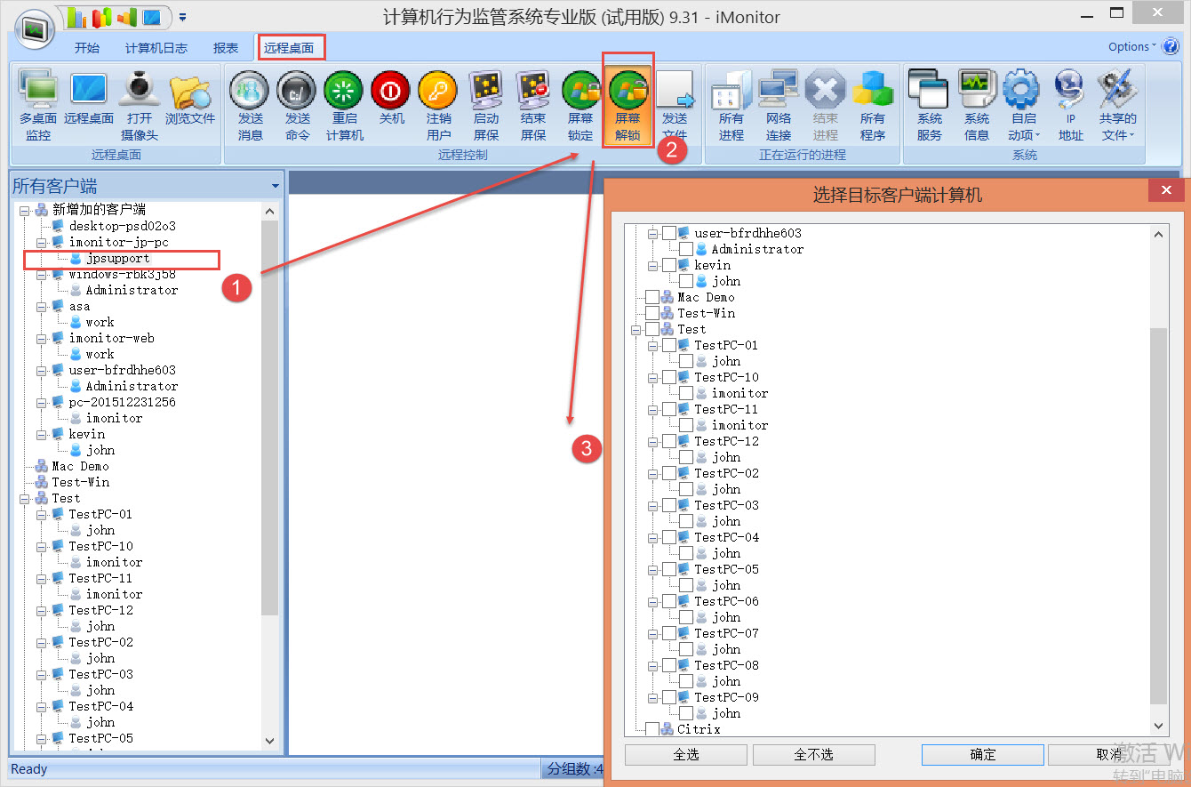Open the 所有客户端 panel dropdown arrow
The height and width of the screenshot is (787, 1191).
276,187
